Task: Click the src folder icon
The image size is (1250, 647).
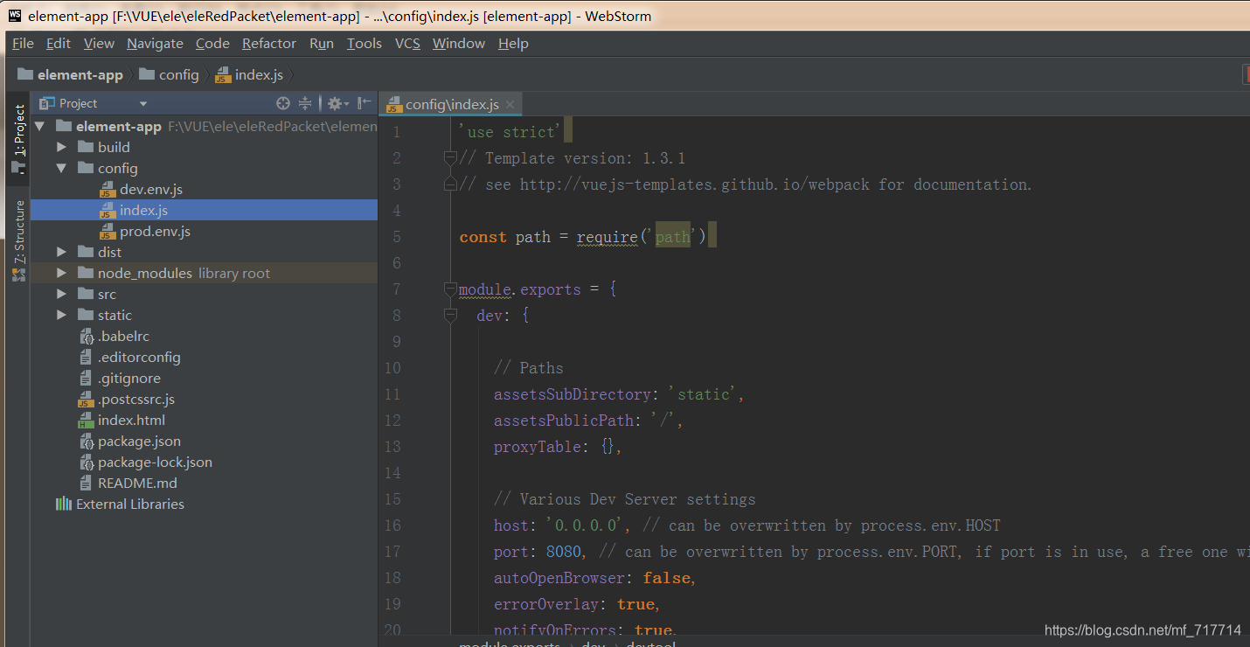Action: pyautogui.click(x=86, y=294)
